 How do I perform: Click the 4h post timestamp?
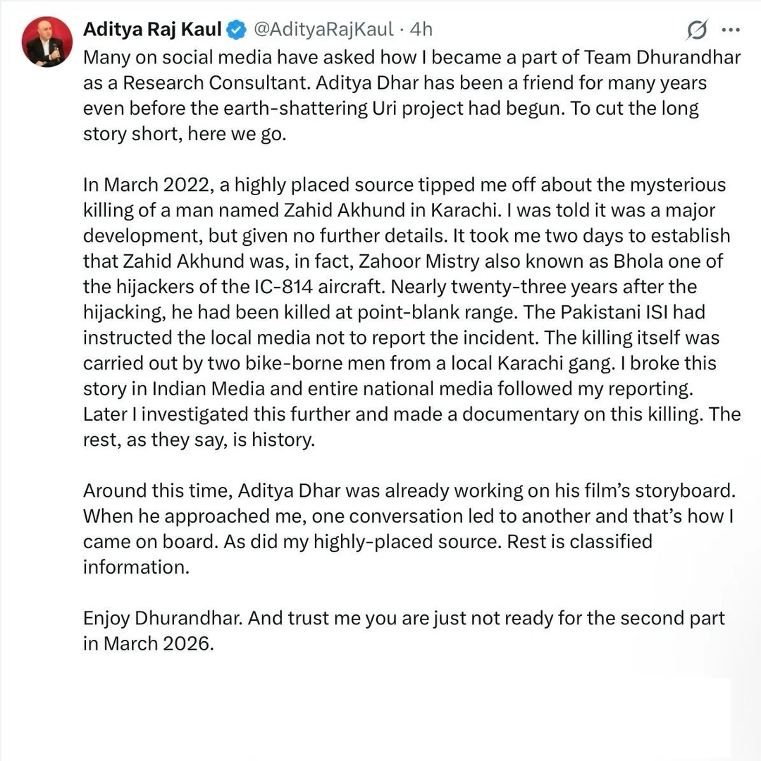click(x=421, y=29)
